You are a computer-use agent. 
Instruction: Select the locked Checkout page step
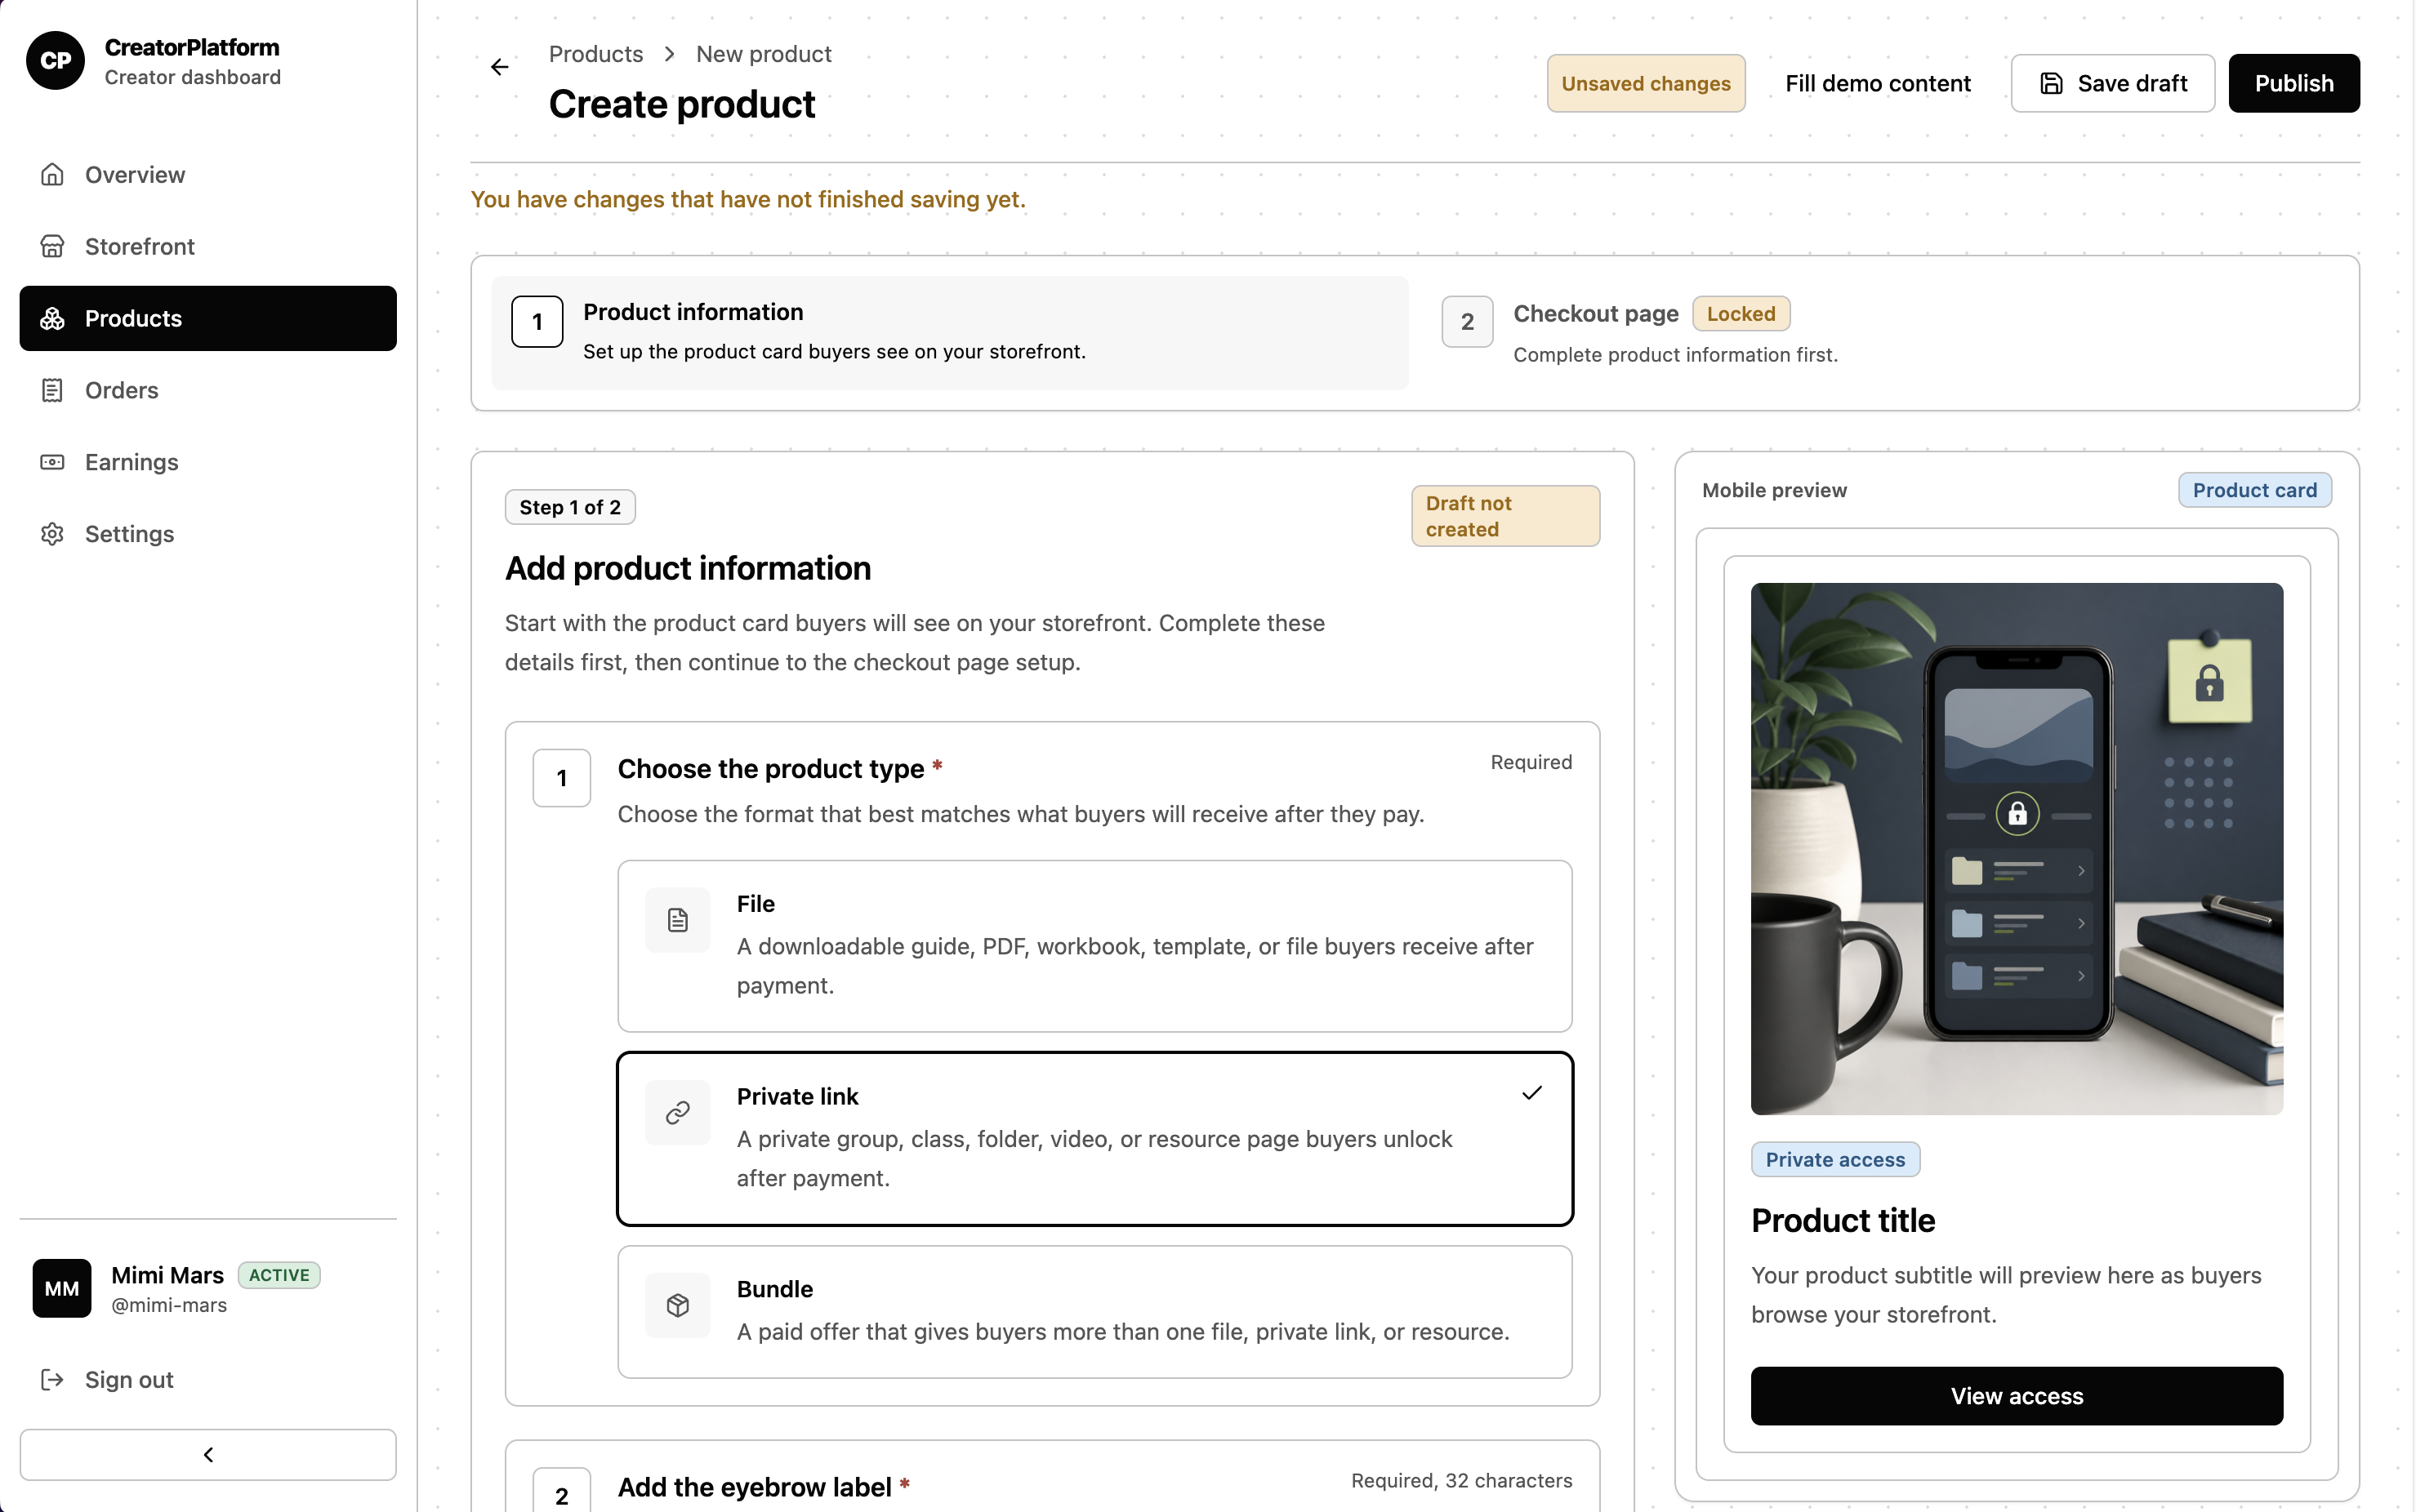tap(1881, 333)
